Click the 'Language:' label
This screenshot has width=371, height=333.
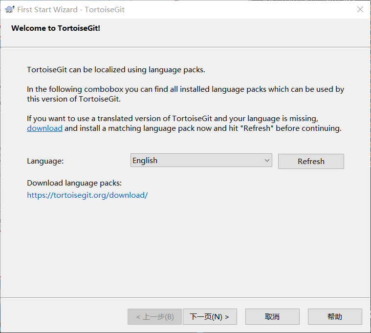(x=45, y=161)
